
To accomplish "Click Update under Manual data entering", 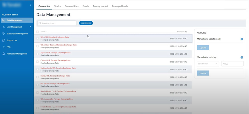I will (x=203, y=73).
